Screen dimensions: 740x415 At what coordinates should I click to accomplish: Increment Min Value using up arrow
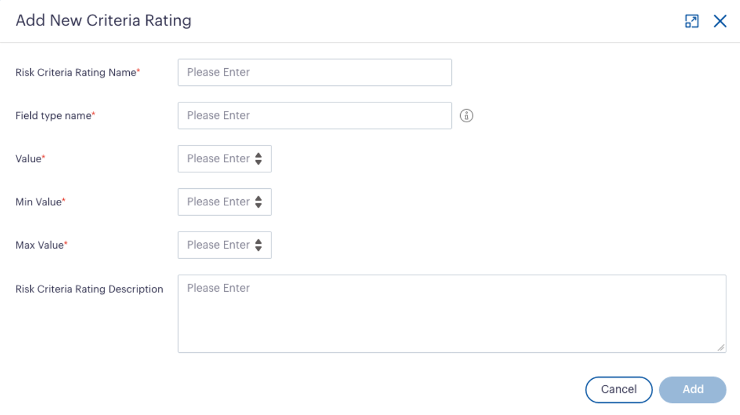pyautogui.click(x=258, y=198)
